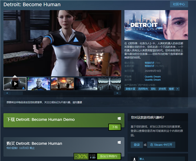
Task: Select the 选择取向 tag
Action: pos(143,89)
